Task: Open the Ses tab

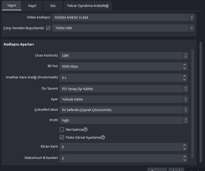Action: pos(53,6)
